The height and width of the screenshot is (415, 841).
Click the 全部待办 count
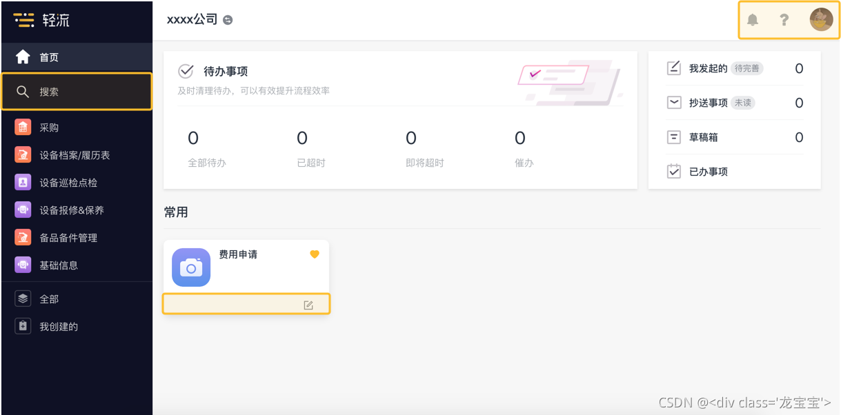click(x=193, y=139)
